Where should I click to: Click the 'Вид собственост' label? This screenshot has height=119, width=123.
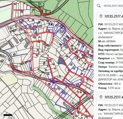(110, 46)
